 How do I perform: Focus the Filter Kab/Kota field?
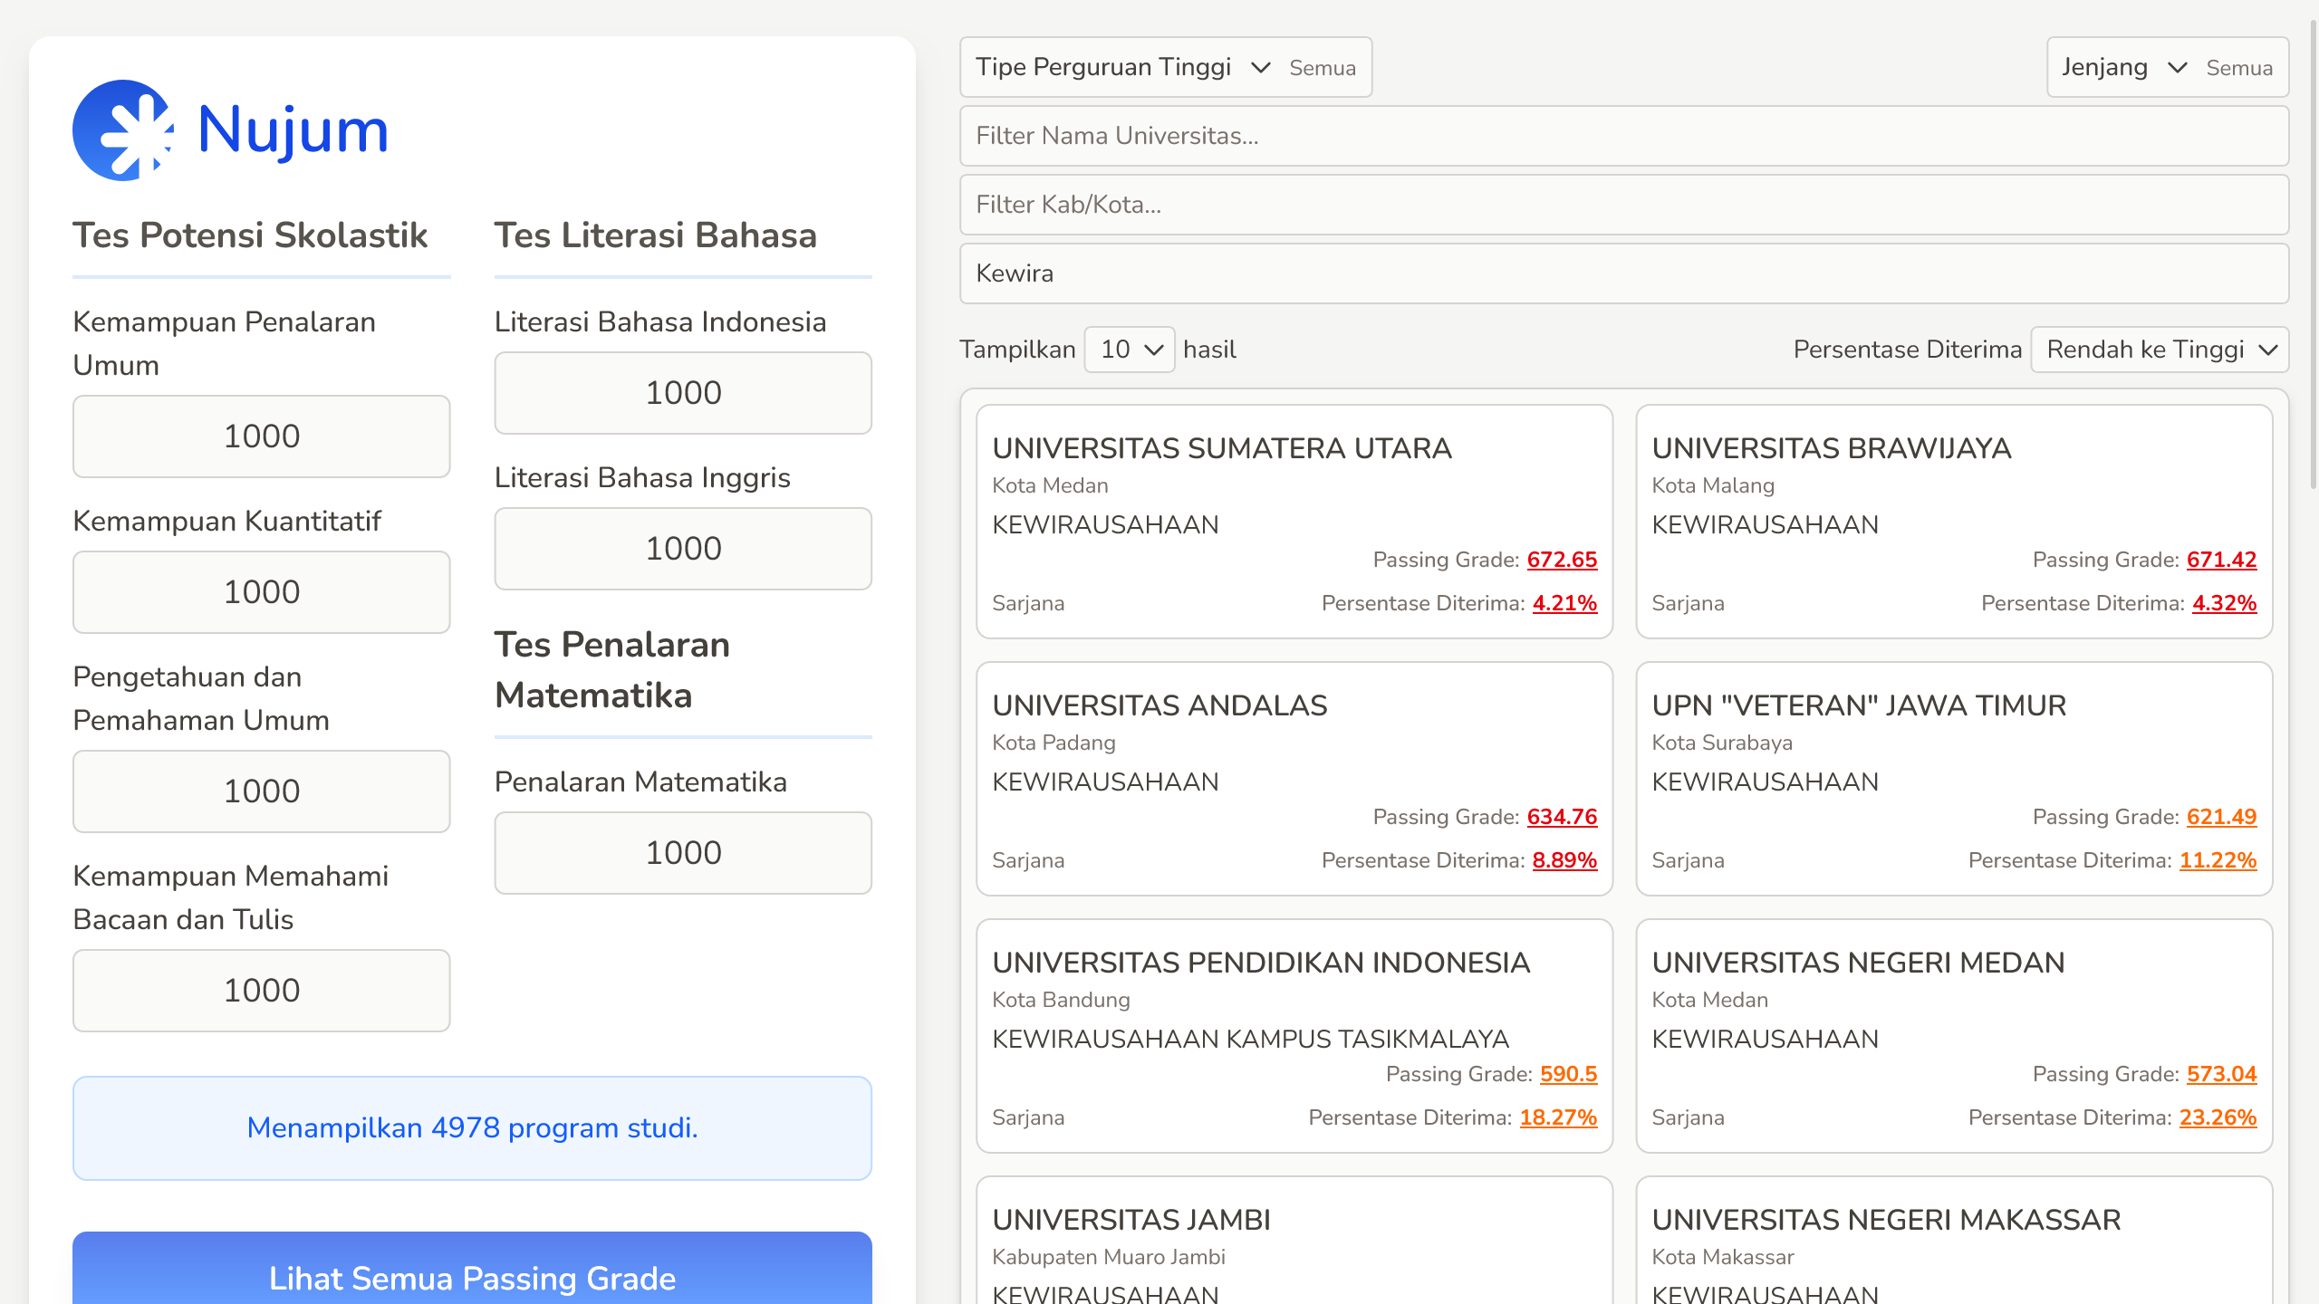(1624, 205)
